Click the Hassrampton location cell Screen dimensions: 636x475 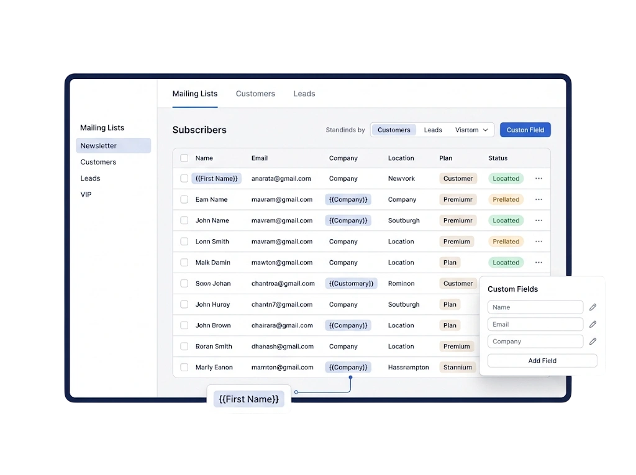[408, 367]
